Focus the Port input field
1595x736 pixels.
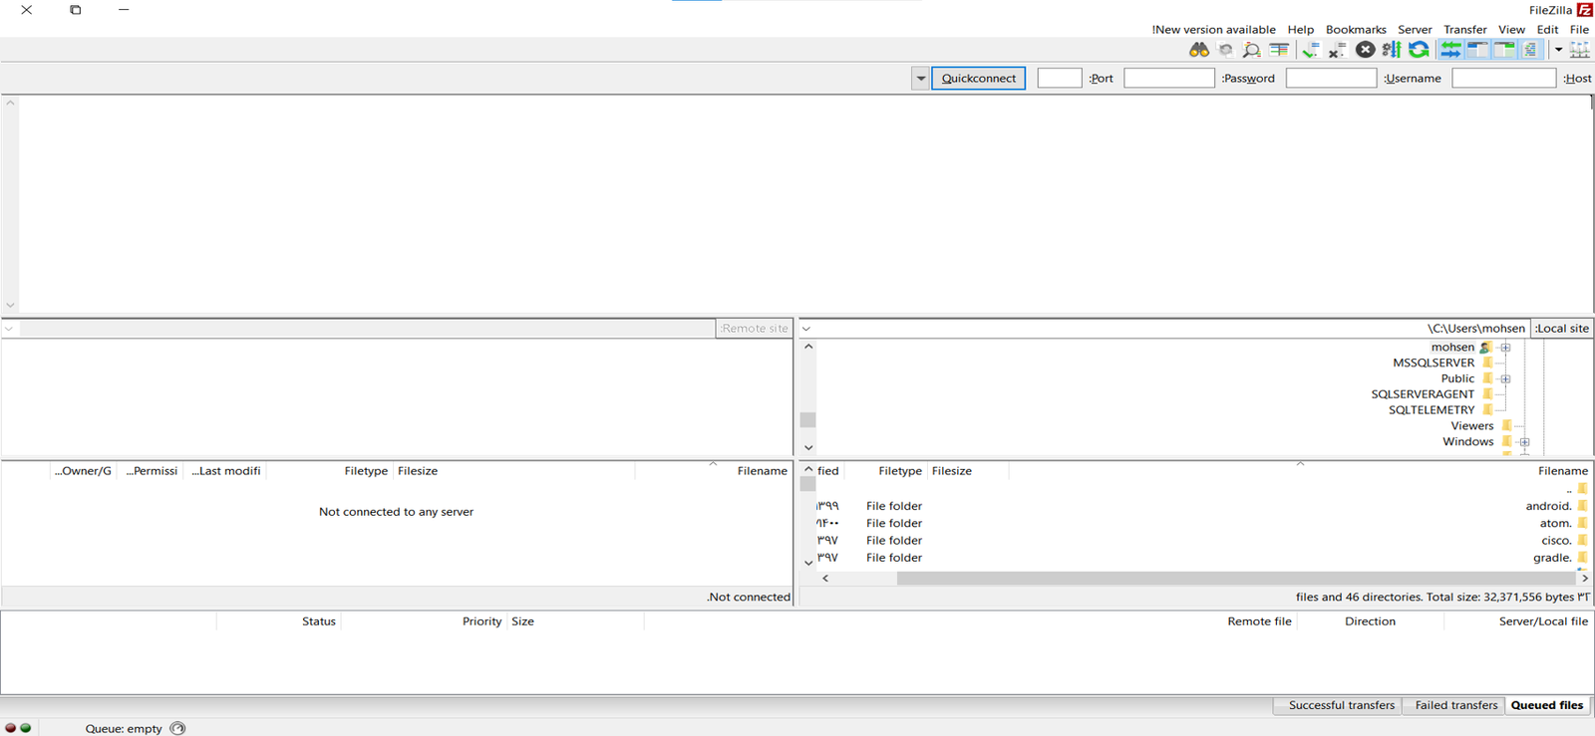(1059, 78)
